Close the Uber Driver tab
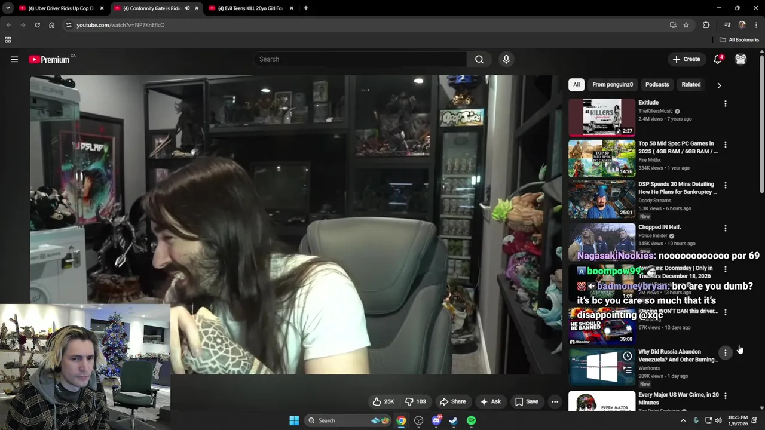 102,8
